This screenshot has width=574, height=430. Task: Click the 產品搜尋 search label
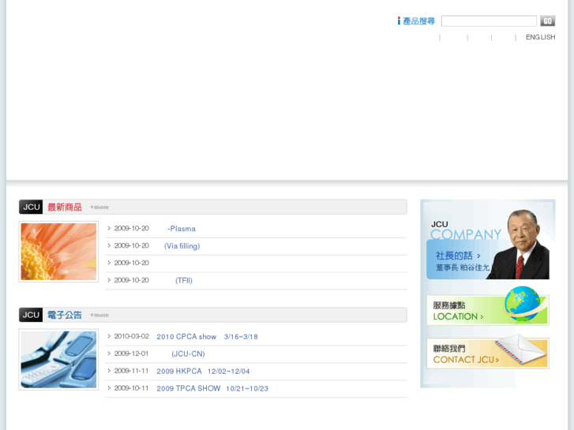pos(418,21)
